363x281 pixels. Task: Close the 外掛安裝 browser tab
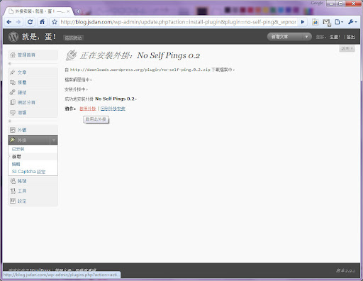68,11
